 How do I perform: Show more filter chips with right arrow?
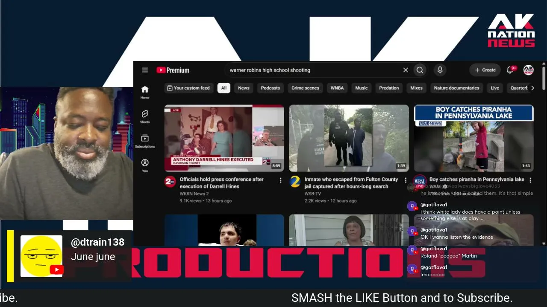coord(532,88)
